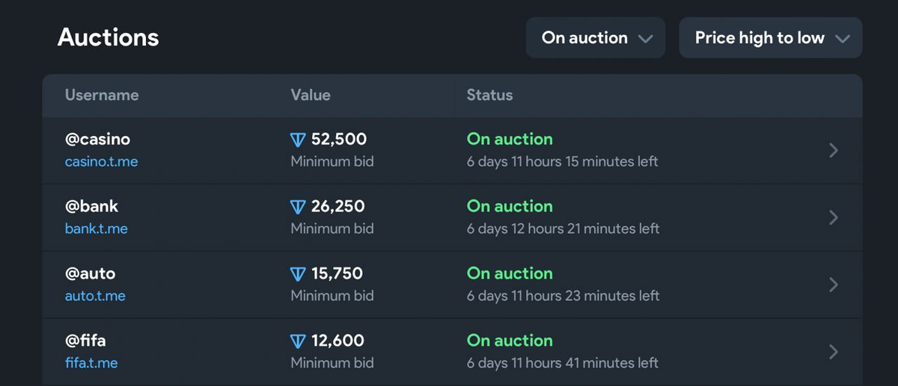Select the @bank username
Screen dimensions: 898x386
[x=91, y=207]
